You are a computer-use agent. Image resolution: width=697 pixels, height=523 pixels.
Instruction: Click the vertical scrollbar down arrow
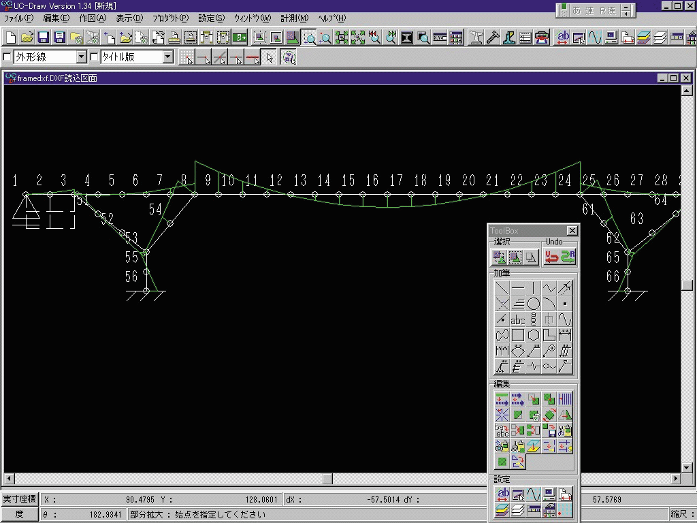687,467
